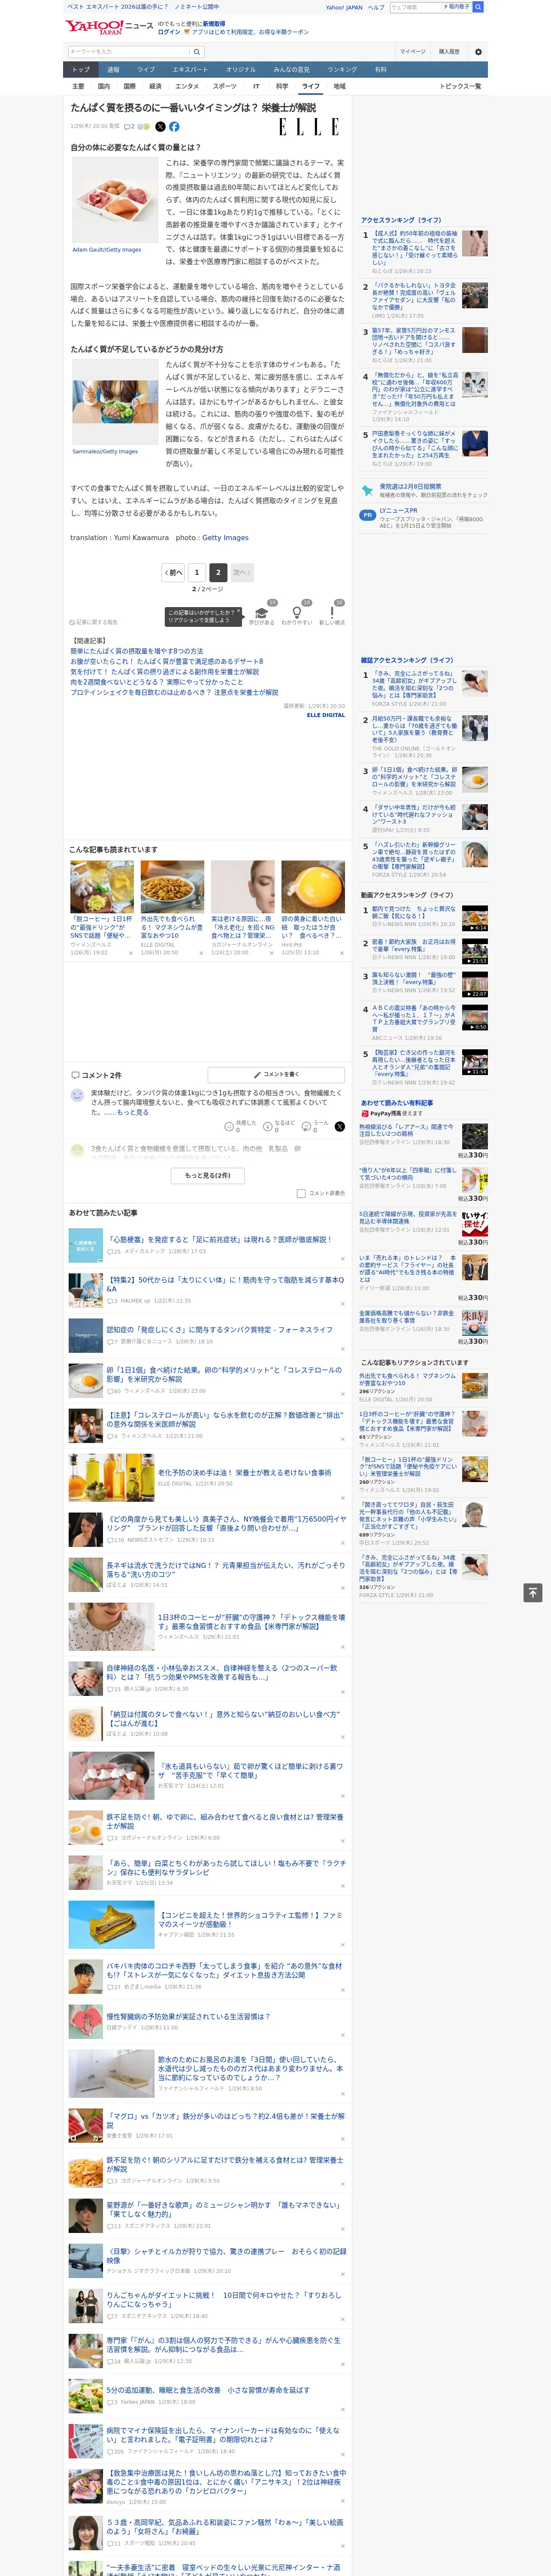Click the ELLE DIGITAL source link
The width and height of the screenshot is (551, 2576).
[326, 715]
